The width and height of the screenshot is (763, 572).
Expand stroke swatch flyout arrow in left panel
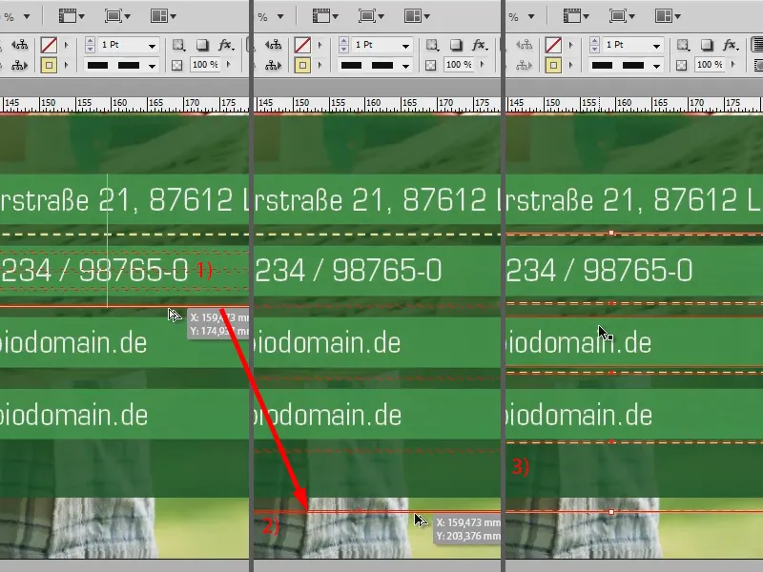67,45
